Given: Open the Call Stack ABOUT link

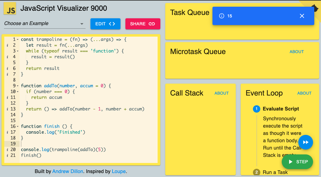Looking at the screenshot, I should (x=221, y=93).
